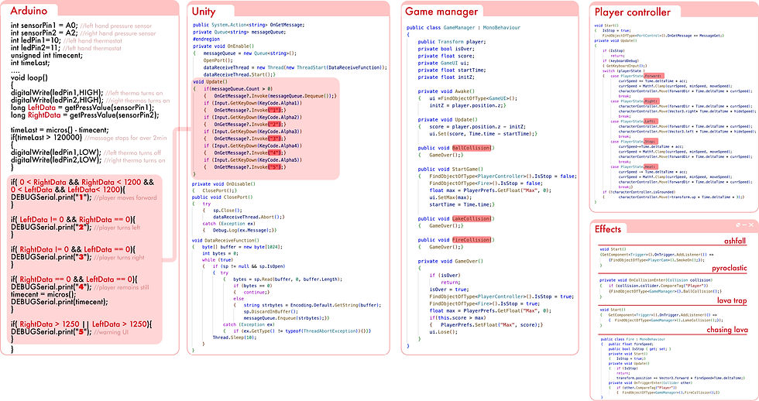The width and height of the screenshot is (759, 401).
Task: Click 'KeyCode.Alpha4' line in Unity
Action: 252,146
